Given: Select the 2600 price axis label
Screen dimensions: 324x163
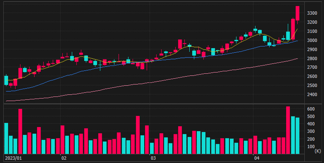Looking at the screenshot, I should 312,76.
